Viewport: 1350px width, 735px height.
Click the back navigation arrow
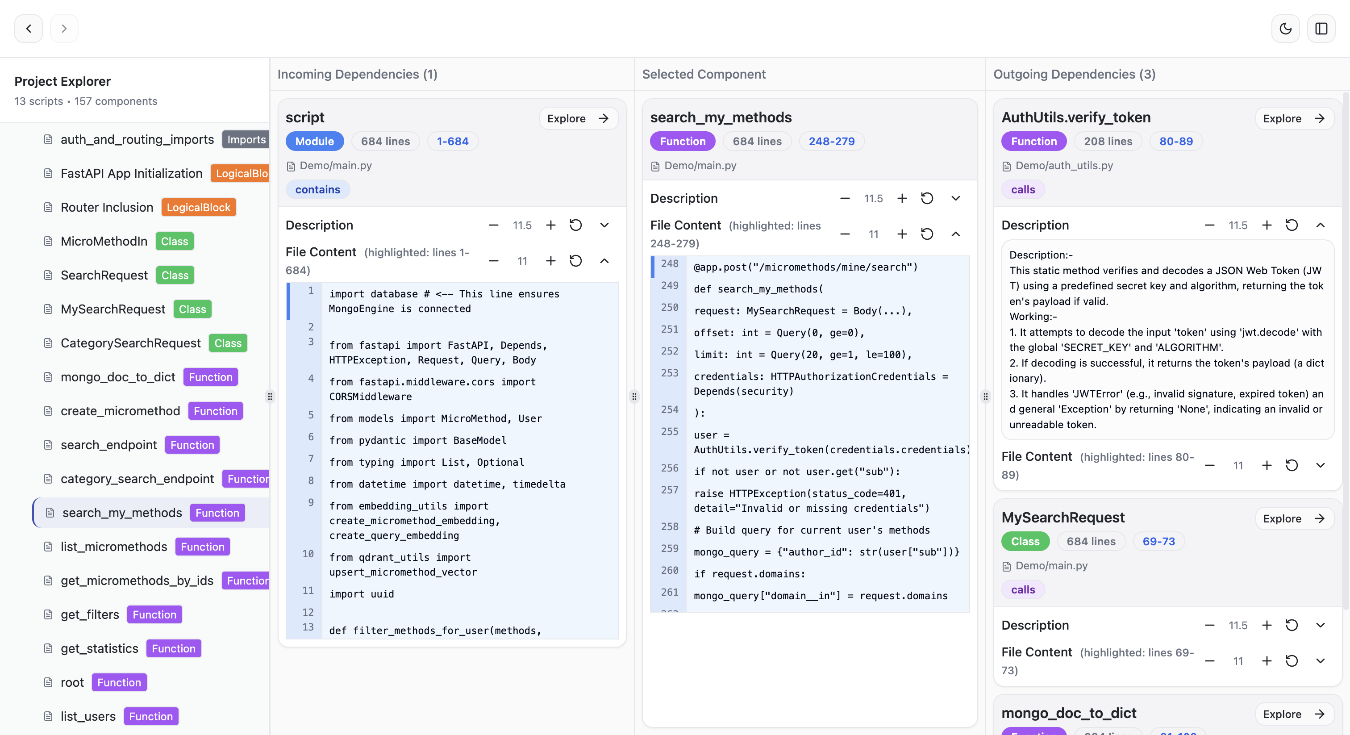[28, 28]
